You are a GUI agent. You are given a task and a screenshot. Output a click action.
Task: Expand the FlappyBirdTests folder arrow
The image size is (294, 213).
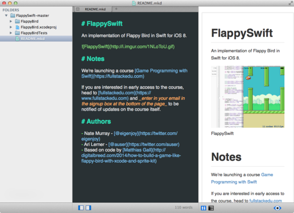click(11, 33)
